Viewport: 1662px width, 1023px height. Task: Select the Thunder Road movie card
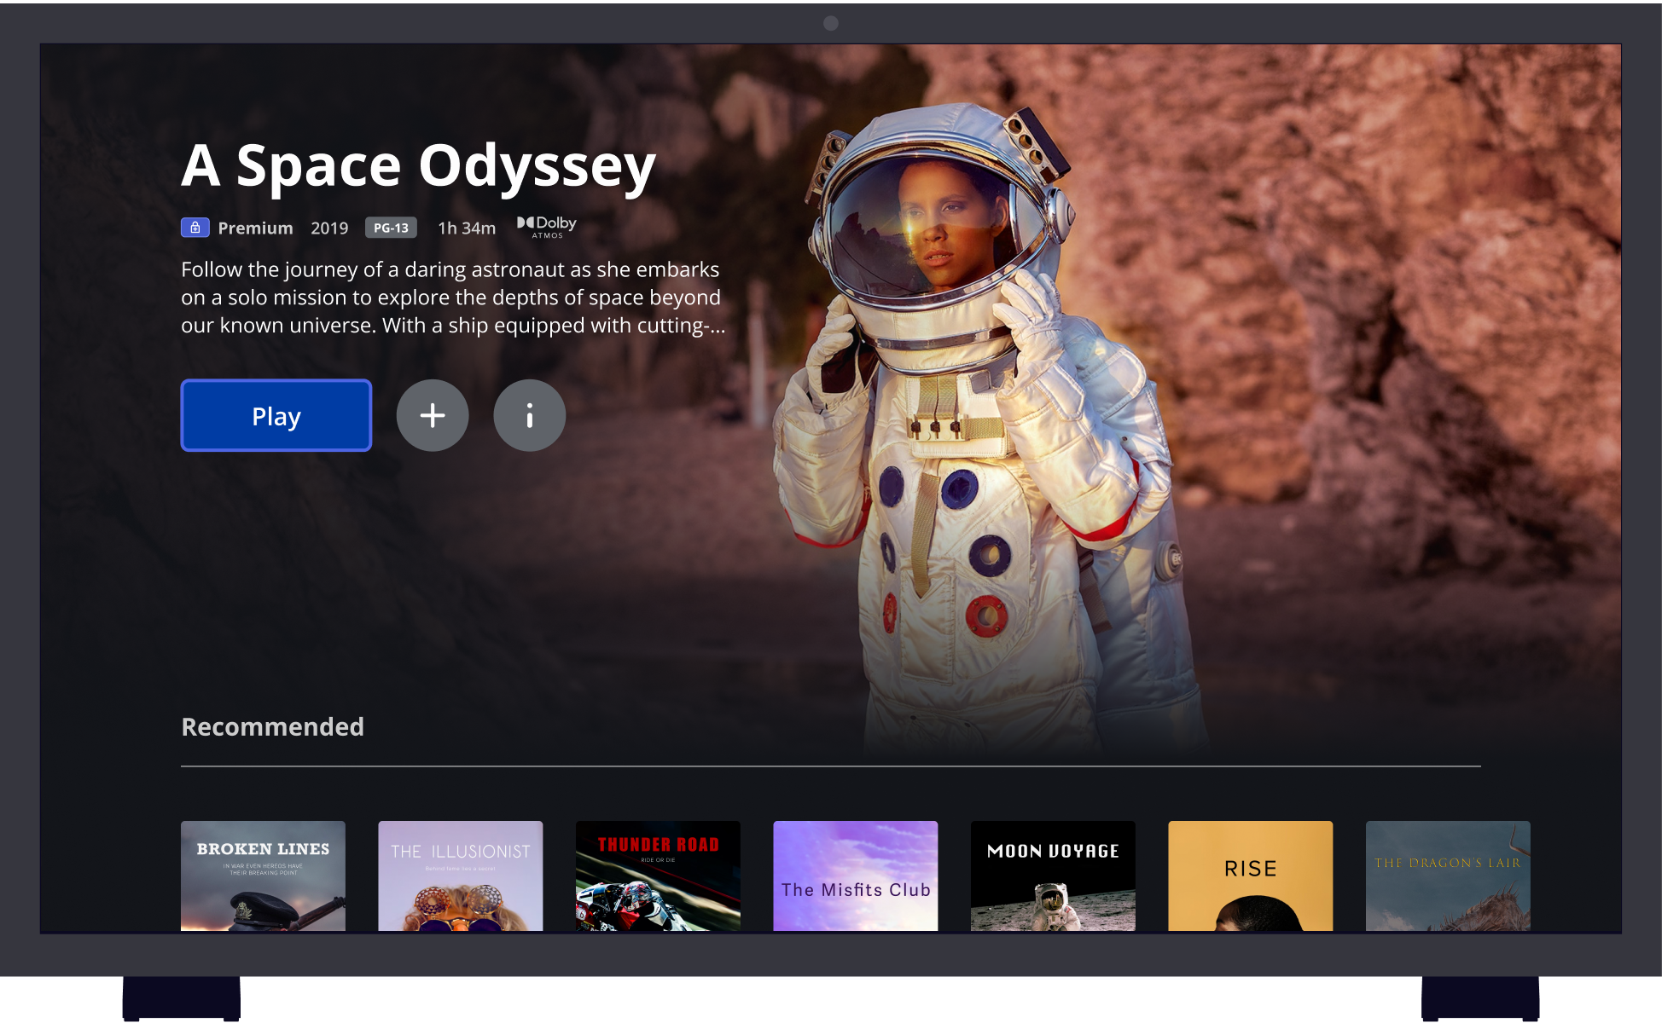(x=658, y=876)
